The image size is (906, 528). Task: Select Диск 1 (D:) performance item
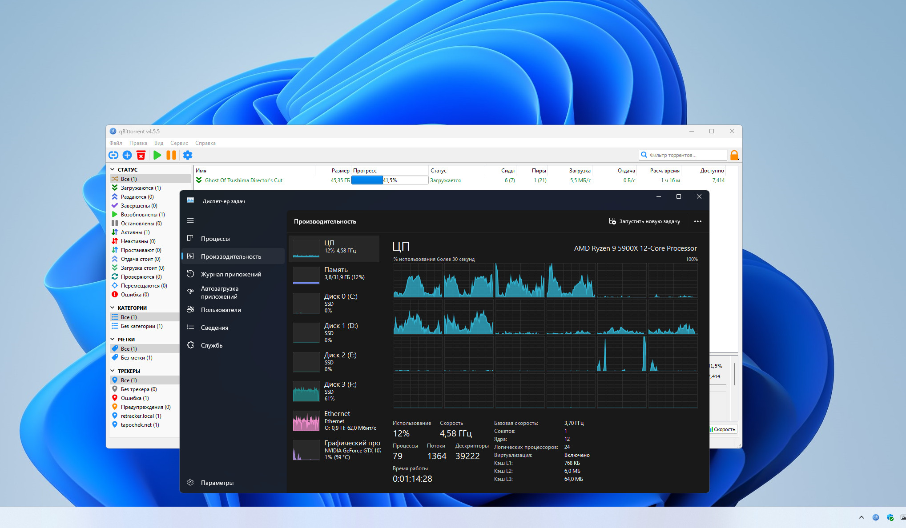pos(334,332)
